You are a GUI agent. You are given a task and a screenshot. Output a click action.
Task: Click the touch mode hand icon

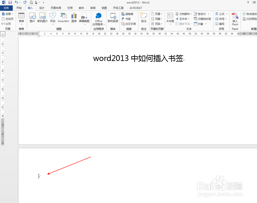click(x=36, y=3)
